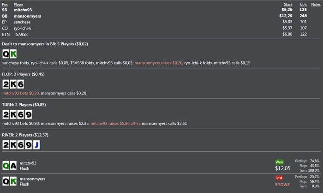The image size is (323, 193).
Task: Click the King card in the turn row
Action: pyautogui.click(x=13, y=114)
